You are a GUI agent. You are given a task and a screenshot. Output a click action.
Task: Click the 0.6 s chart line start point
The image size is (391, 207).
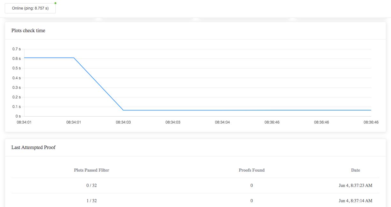point(25,58)
